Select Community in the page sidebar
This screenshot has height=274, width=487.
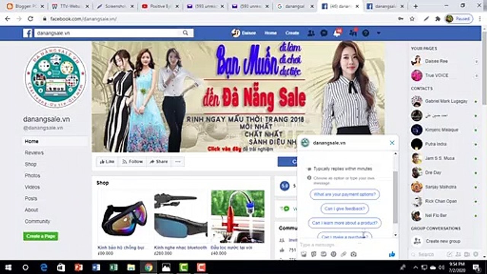[x=37, y=221]
